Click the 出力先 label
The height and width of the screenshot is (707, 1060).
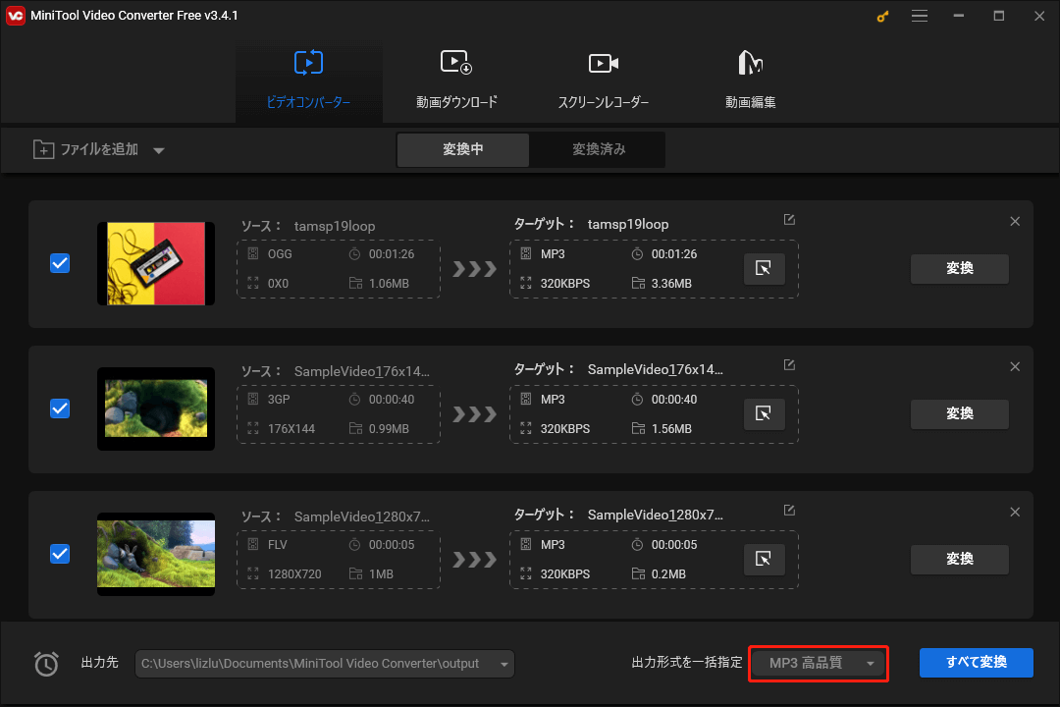(99, 663)
